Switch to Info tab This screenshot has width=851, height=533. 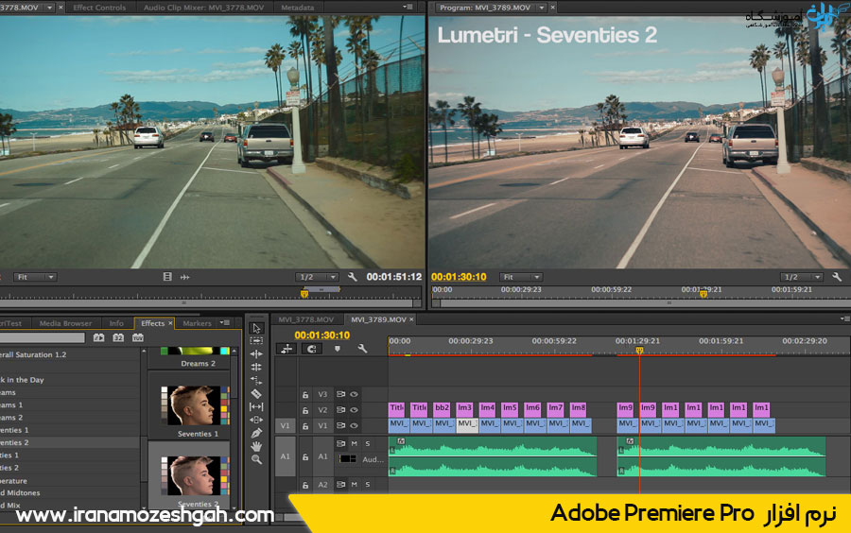116,323
